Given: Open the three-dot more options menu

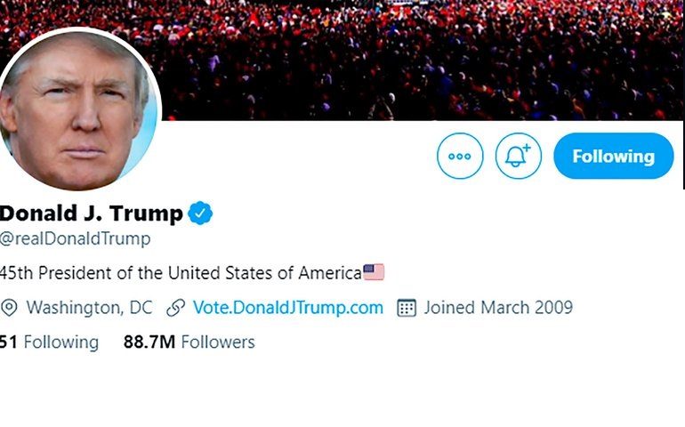Looking at the screenshot, I should (460, 156).
